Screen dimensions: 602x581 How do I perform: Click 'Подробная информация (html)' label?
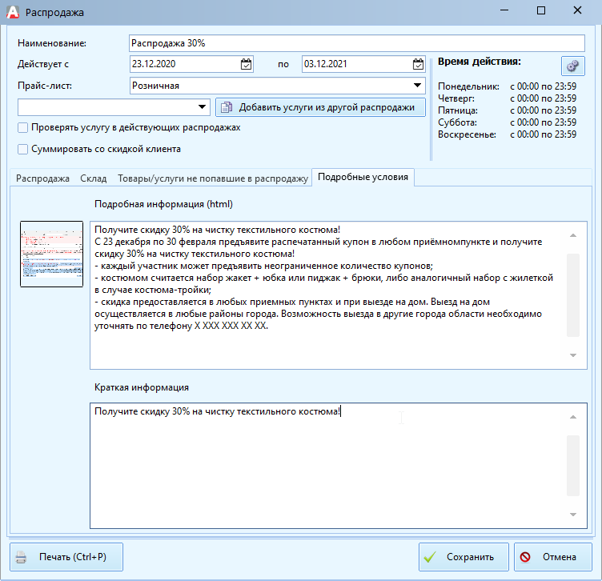point(163,204)
